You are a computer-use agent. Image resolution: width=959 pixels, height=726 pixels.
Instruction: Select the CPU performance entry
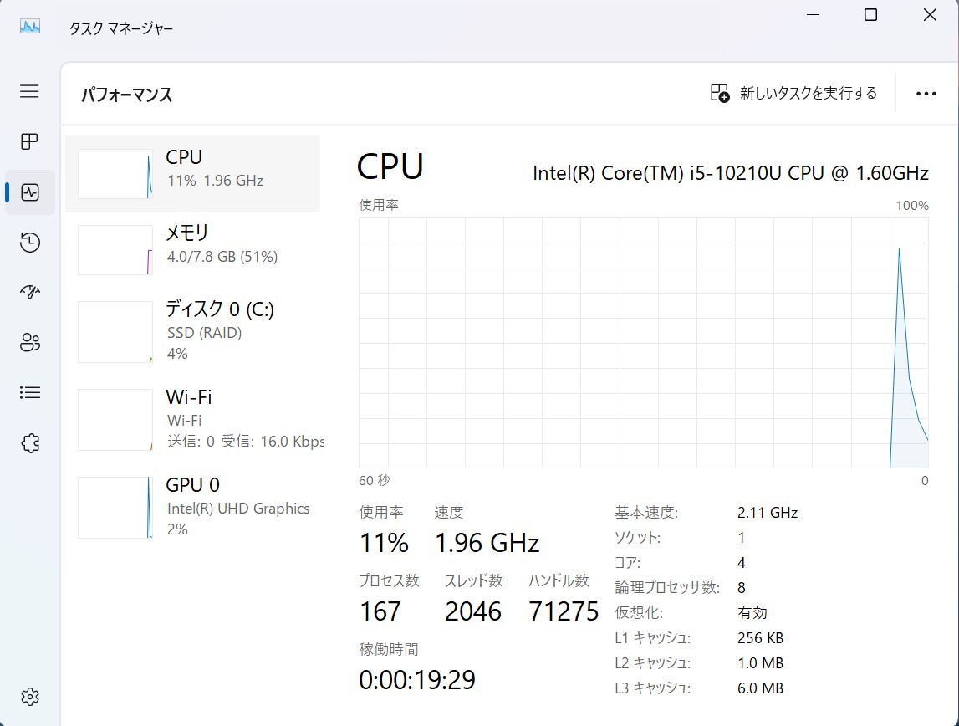193,173
